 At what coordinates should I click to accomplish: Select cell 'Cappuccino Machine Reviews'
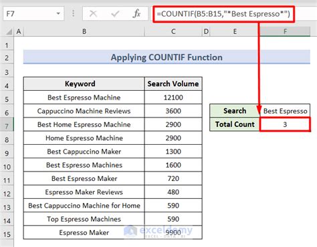click(x=84, y=111)
